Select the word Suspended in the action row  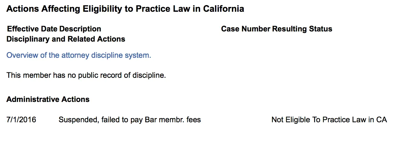coord(76,120)
